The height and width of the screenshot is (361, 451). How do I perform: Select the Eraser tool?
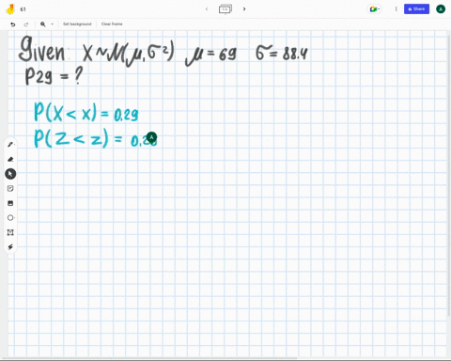click(x=10, y=159)
